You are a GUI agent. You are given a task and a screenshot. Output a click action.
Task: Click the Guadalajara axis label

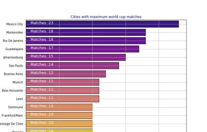coord(14,49)
